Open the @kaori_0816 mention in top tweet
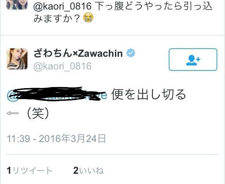Image resolution: width=225 pixels, height=184 pixels. click(x=62, y=6)
